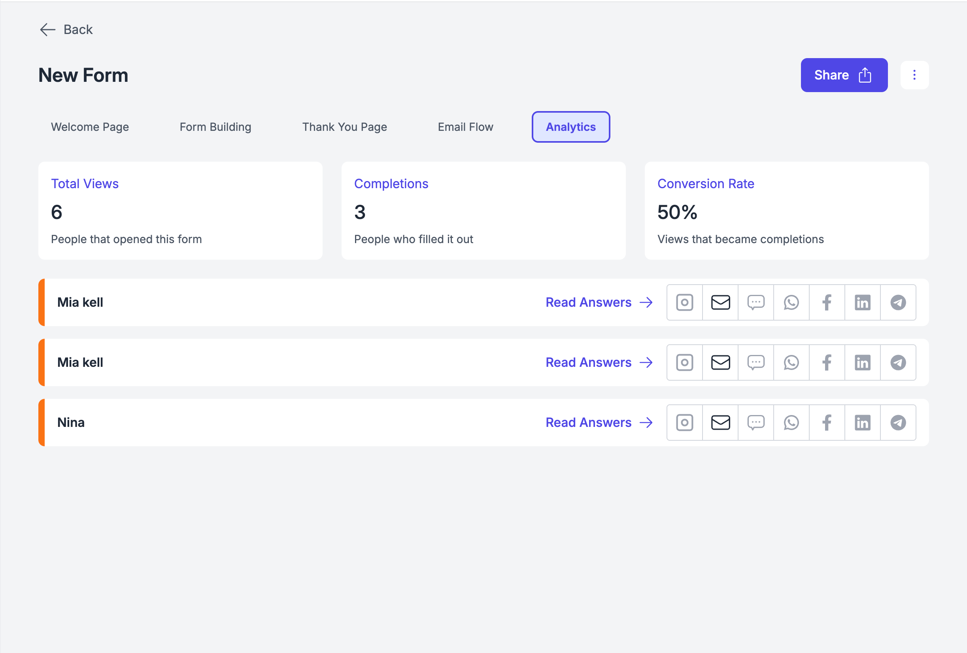
Task: Click LinkedIn icon in first Mia kell row
Action: [x=862, y=302]
